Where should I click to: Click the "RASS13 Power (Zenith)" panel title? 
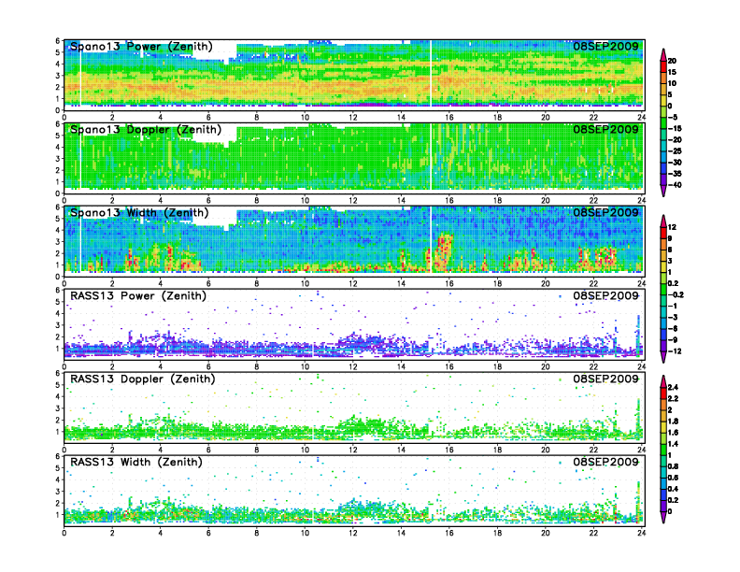coord(138,296)
